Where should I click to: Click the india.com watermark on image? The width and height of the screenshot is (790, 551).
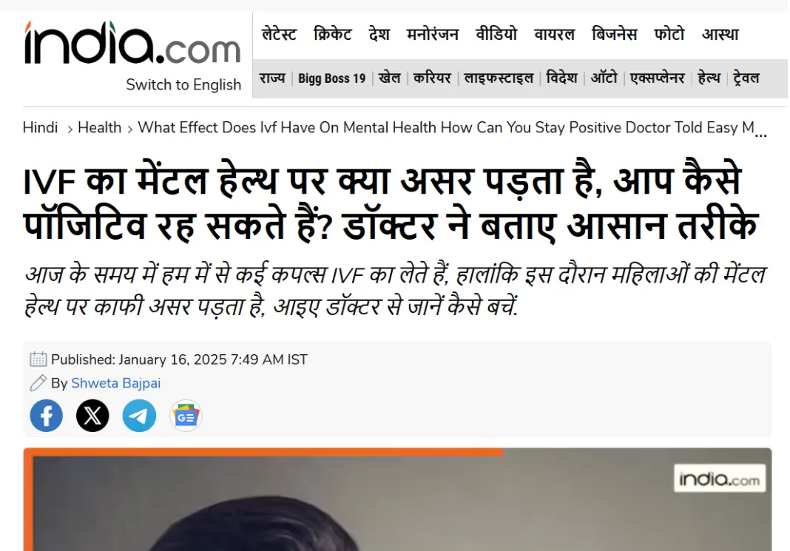(x=720, y=479)
